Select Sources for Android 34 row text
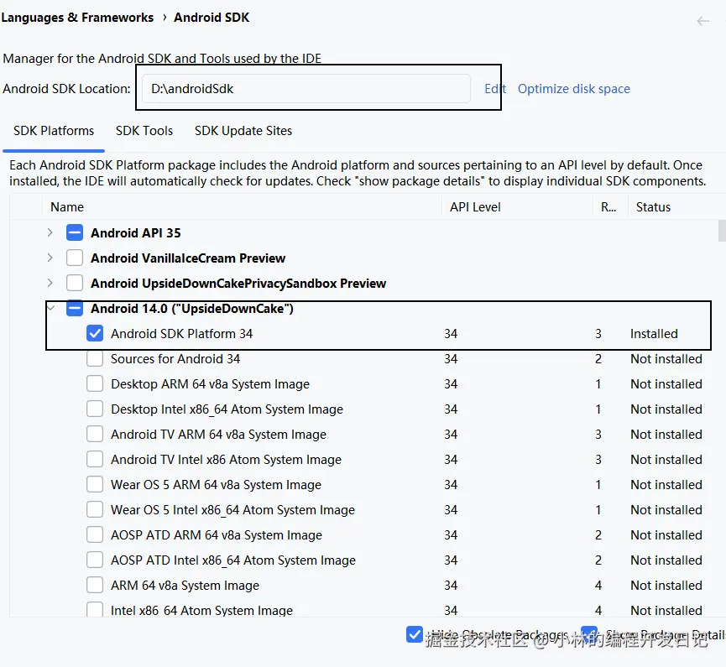This screenshot has width=726, height=667. (x=175, y=359)
